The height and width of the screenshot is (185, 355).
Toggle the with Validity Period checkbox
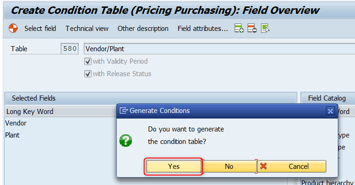[88, 61]
